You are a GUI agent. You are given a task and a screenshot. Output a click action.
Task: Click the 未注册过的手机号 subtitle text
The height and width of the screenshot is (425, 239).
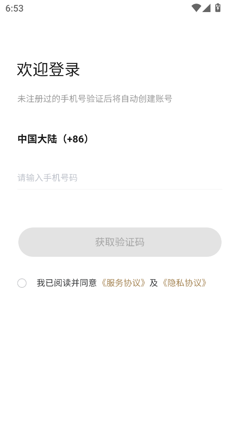pos(52,99)
